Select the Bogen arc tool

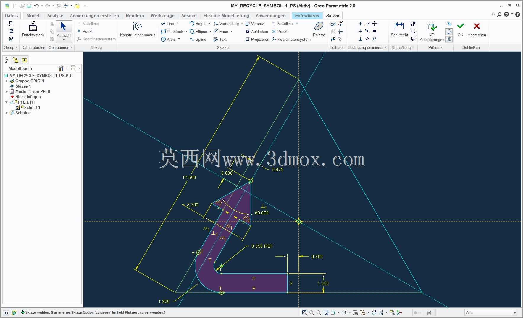198,24
